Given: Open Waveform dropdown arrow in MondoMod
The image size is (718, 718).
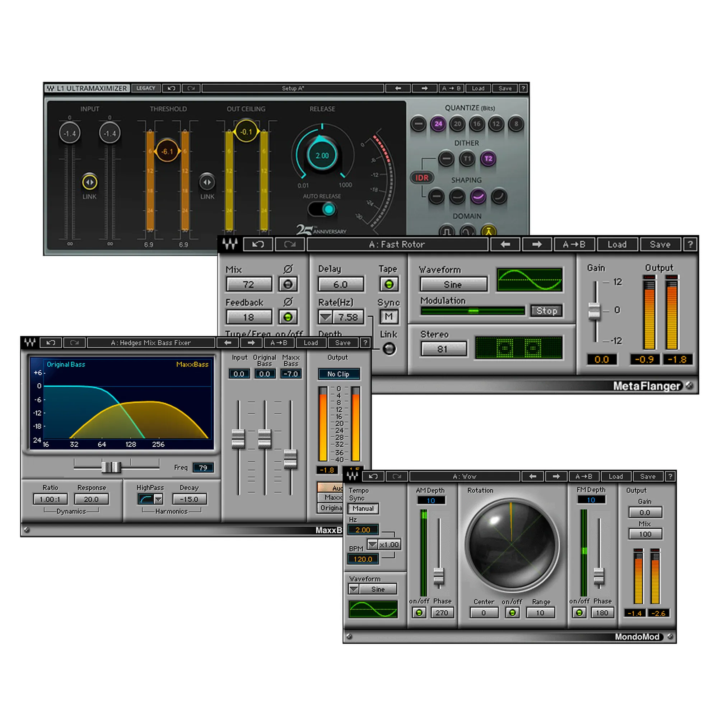Looking at the screenshot, I should tap(354, 589).
